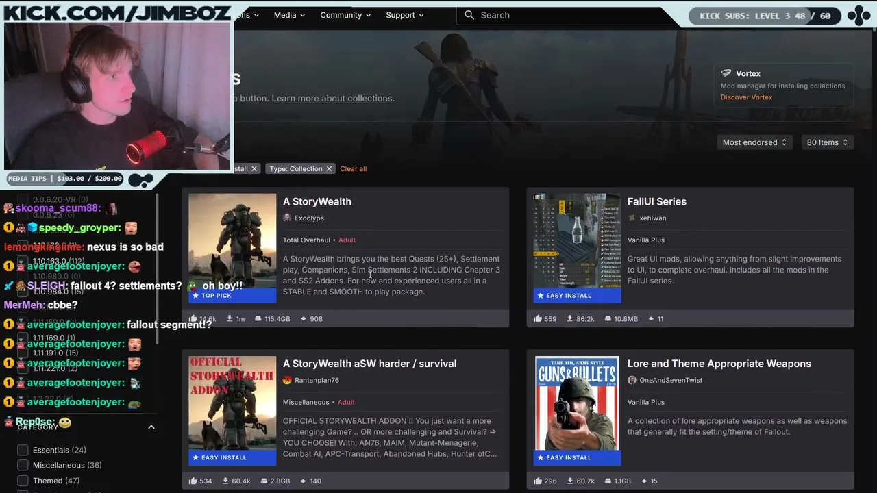Viewport: 877px width, 493px height.
Task: Click the OneAndSevenTwist author avatar
Action: (632, 380)
